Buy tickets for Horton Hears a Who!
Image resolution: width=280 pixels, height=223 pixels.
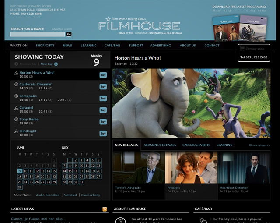[x=103, y=75]
